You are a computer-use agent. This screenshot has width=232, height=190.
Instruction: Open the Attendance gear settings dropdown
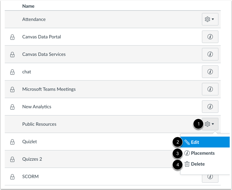[210, 19]
